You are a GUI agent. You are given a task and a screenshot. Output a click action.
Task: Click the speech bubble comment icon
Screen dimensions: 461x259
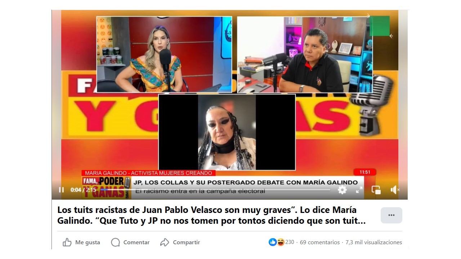click(x=115, y=242)
